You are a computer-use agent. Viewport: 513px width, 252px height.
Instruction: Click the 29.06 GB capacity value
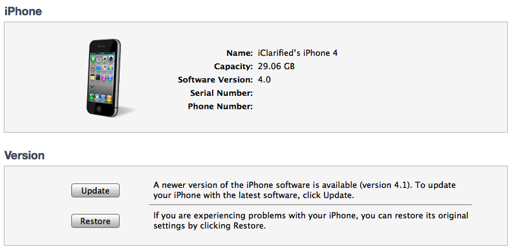(x=276, y=67)
